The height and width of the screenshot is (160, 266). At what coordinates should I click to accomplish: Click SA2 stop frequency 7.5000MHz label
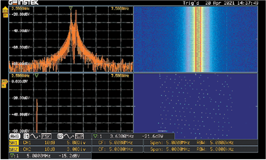[x=120, y=76]
